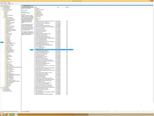Collapse the Administrative Templates tree node
Screen dimensions: 154x116
[x=2, y=10]
